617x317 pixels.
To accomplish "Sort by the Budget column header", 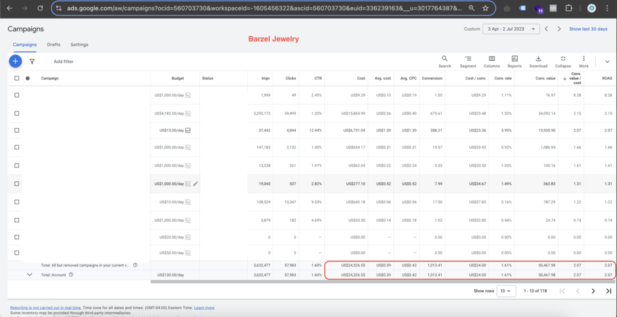I will (x=178, y=78).
